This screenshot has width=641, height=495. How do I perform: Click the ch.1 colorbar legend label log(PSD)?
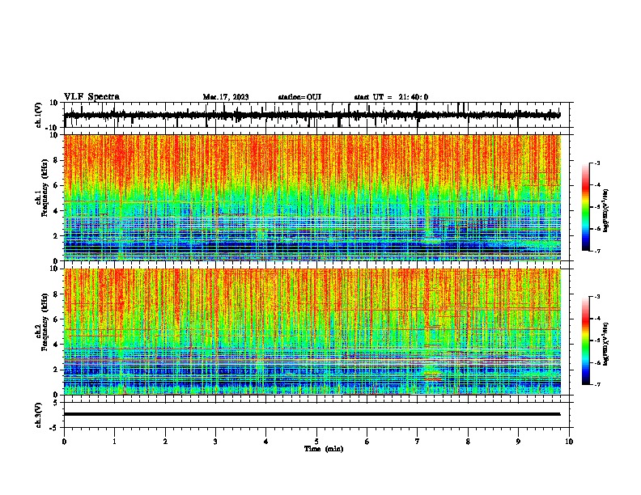(x=605, y=211)
